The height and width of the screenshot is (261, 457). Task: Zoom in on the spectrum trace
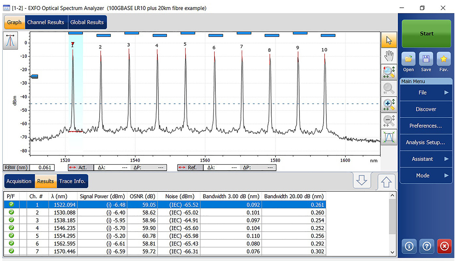click(x=389, y=104)
